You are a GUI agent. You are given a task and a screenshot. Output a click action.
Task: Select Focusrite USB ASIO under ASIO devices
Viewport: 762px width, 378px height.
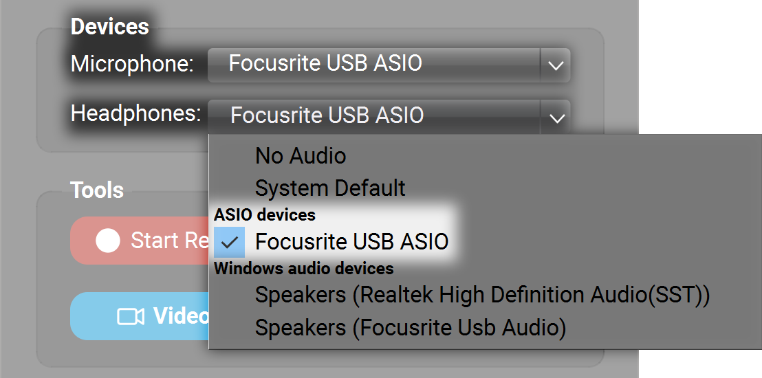tap(351, 242)
